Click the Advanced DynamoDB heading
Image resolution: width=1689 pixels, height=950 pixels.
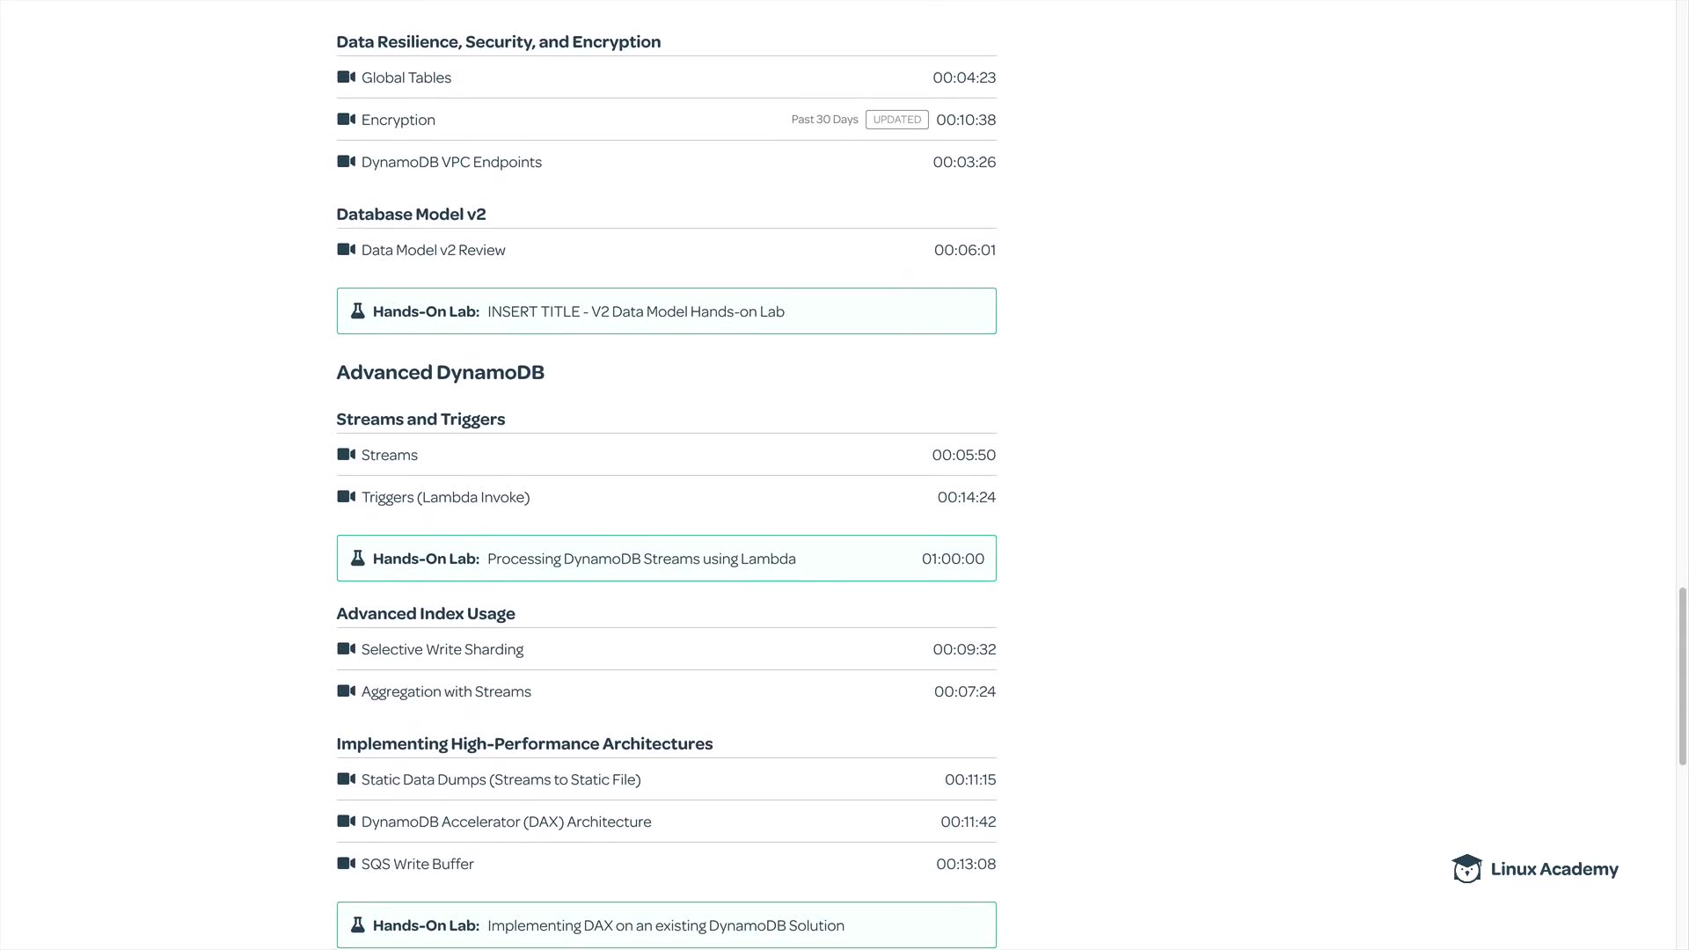pyautogui.click(x=440, y=372)
